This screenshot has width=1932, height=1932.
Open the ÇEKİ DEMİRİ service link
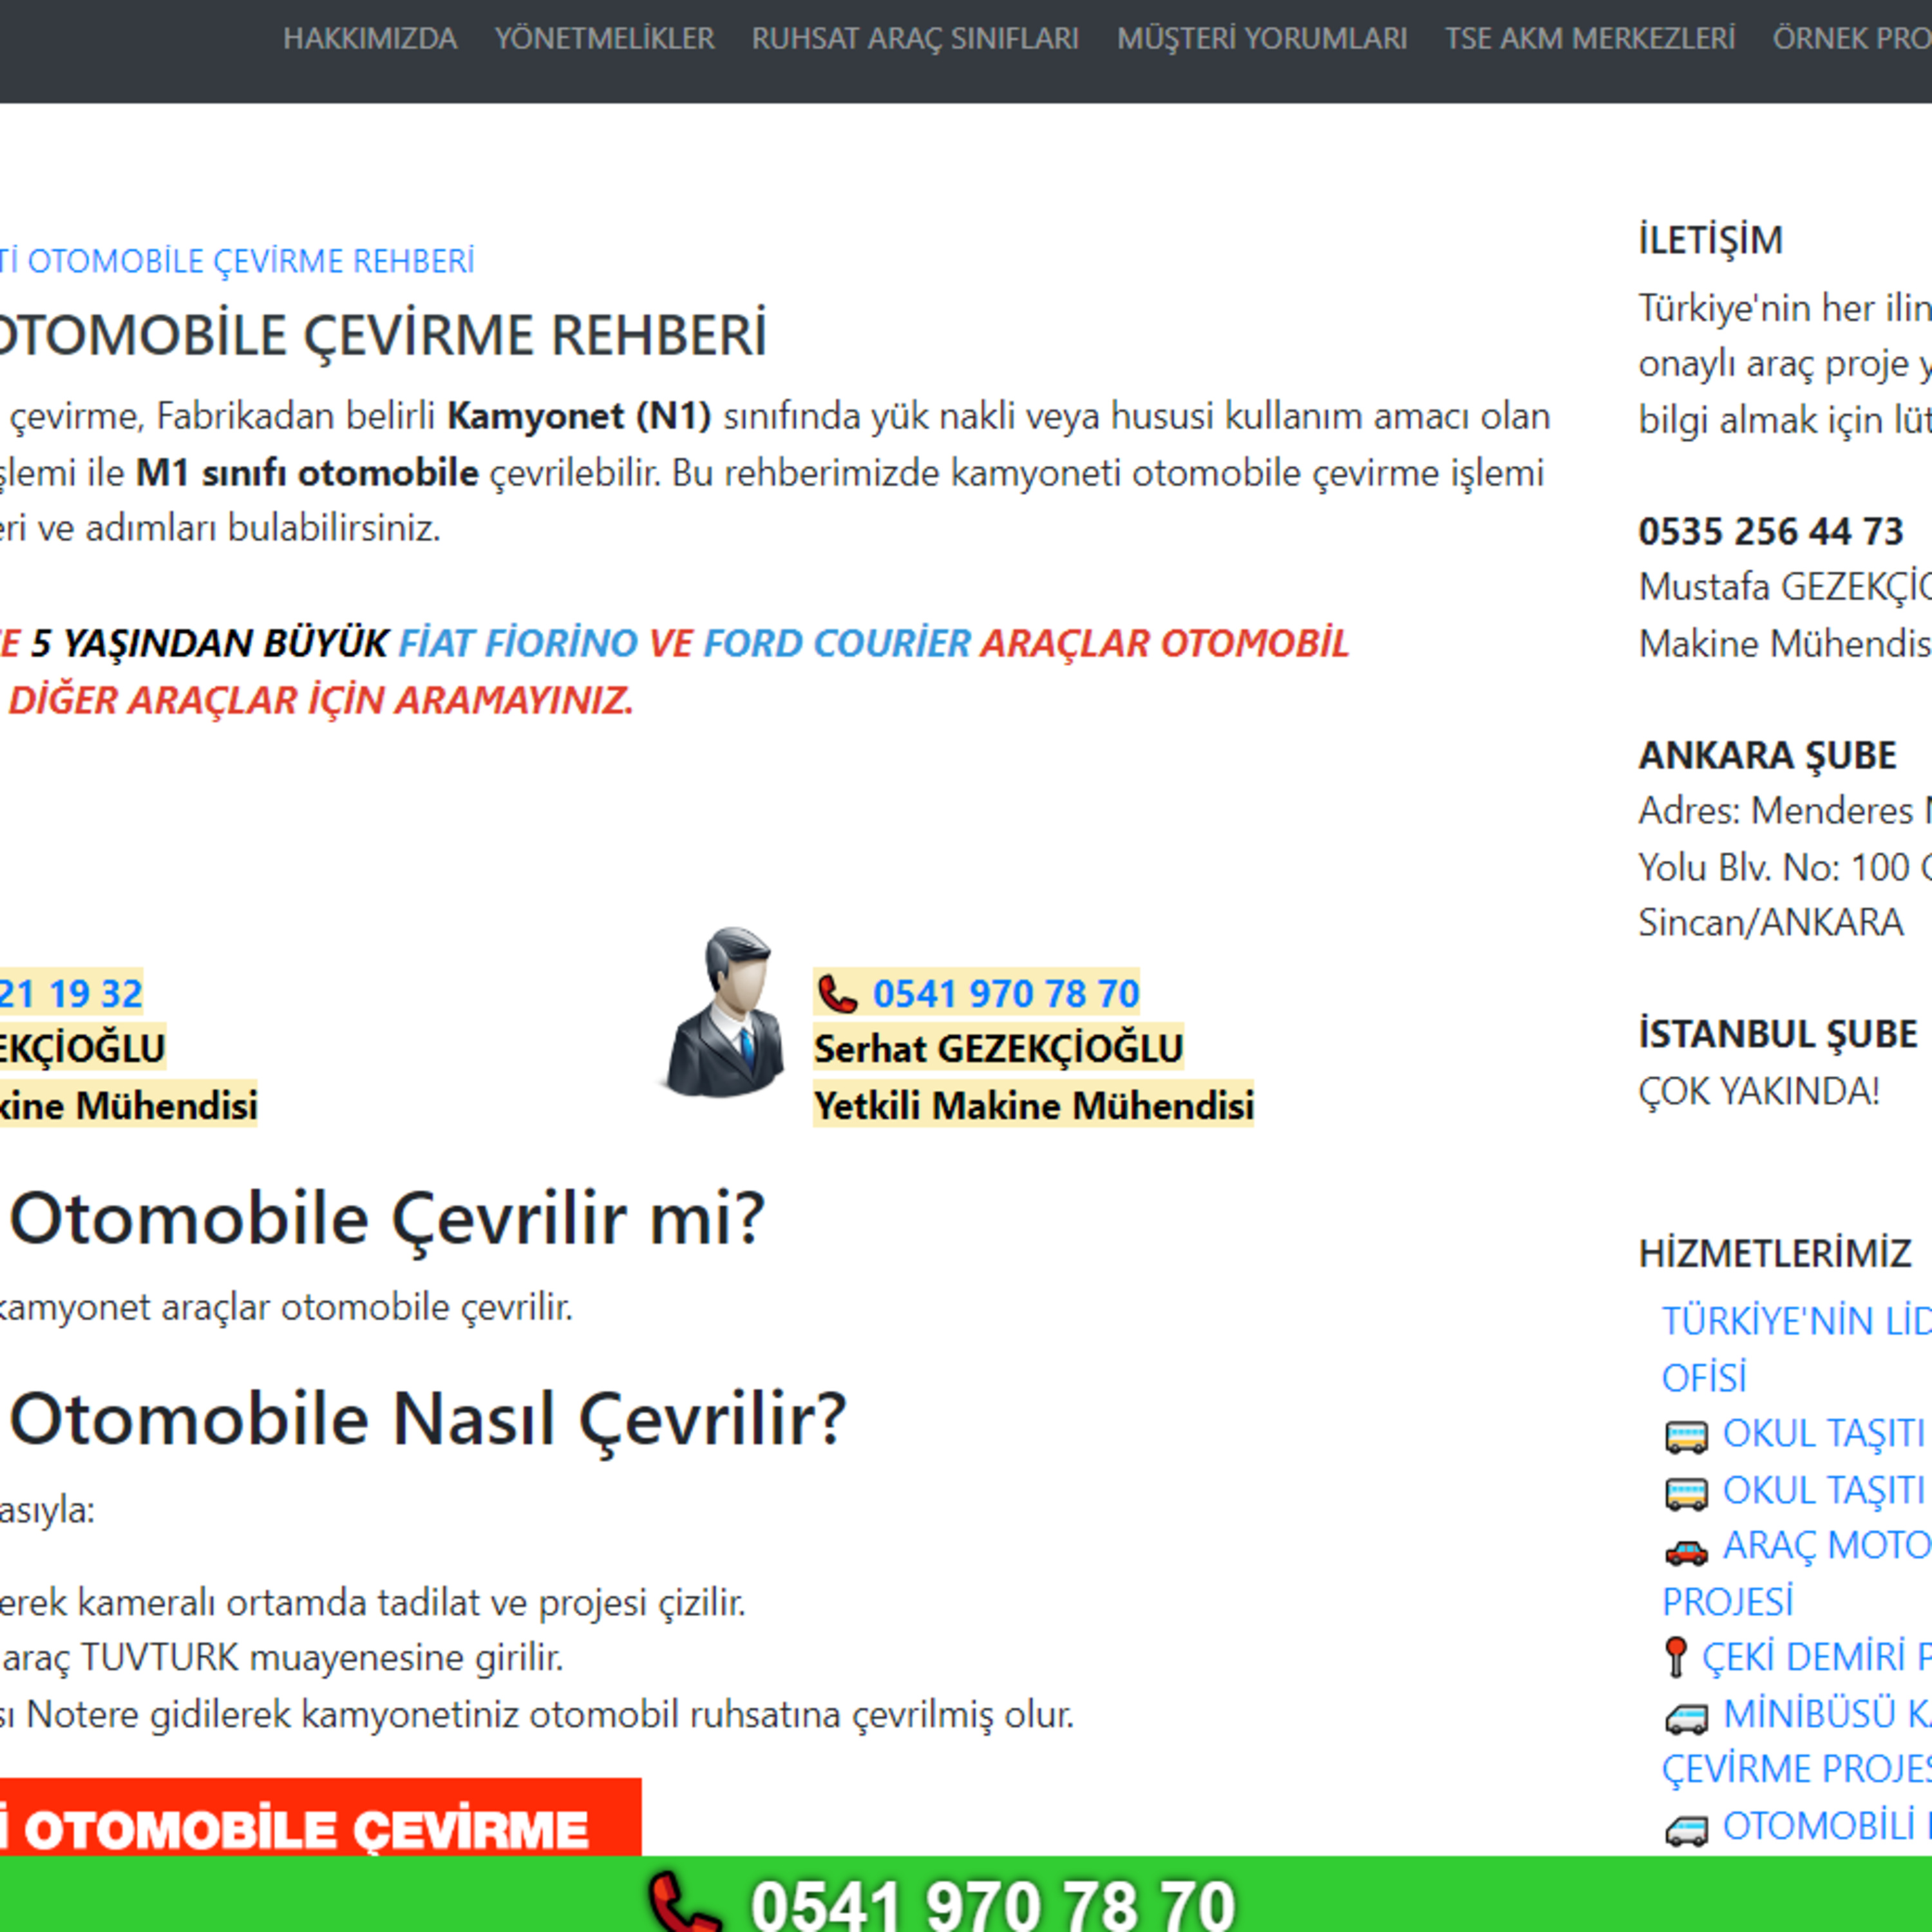coord(1816,1657)
